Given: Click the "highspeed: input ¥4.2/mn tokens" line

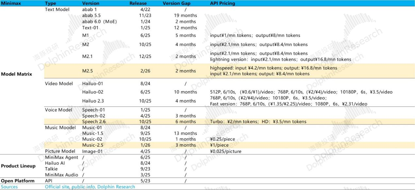Looking at the screenshot, I should click(x=274, y=68).
